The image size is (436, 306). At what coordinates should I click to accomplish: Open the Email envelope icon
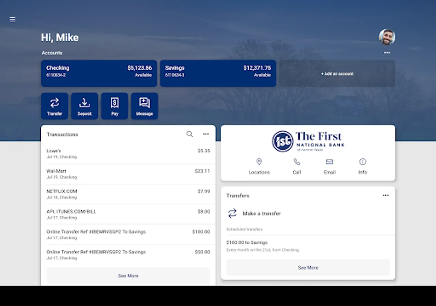pyautogui.click(x=329, y=162)
